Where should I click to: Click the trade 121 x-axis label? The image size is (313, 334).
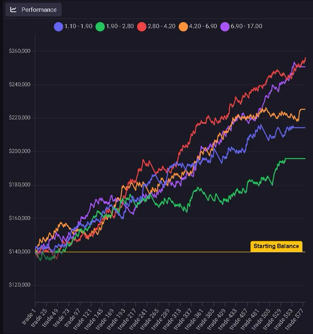coord(82,319)
